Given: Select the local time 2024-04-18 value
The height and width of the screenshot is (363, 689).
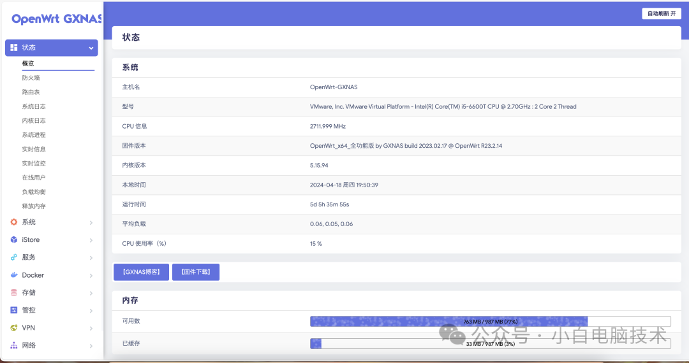Looking at the screenshot, I should (344, 185).
